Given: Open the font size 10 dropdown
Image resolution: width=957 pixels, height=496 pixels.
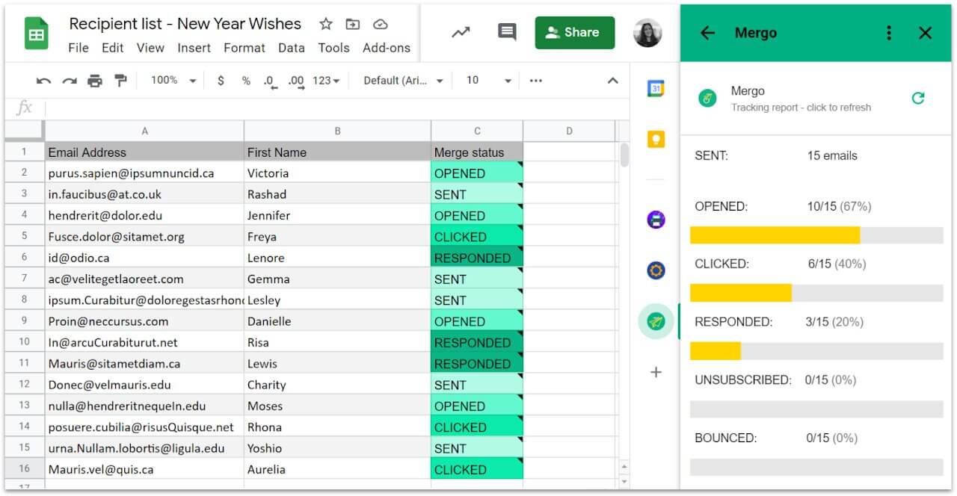Looking at the screenshot, I should (488, 81).
